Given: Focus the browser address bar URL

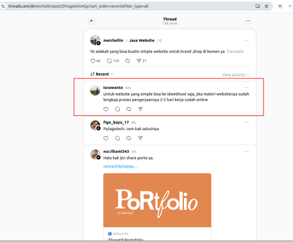Looking at the screenshot, I should point(78,6).
